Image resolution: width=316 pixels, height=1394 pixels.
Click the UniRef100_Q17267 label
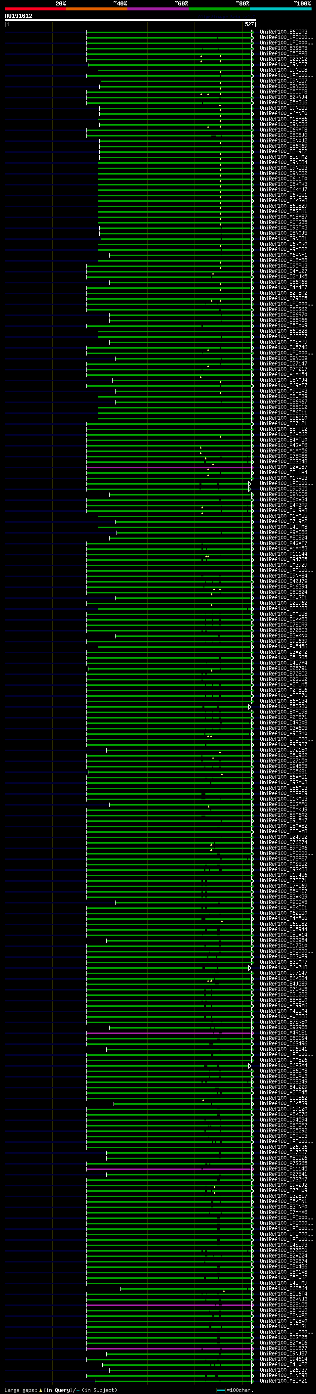coord(283,1153)
